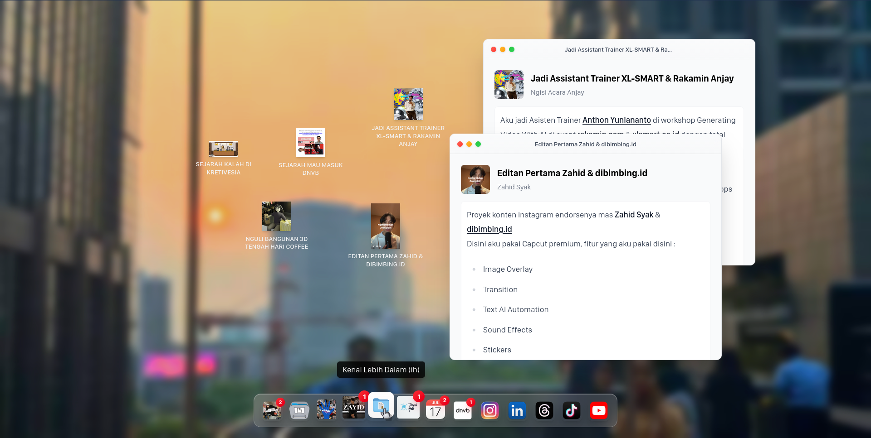Click the 'Zahid Syak' subtitle under the heading

[x=514, y=187]
